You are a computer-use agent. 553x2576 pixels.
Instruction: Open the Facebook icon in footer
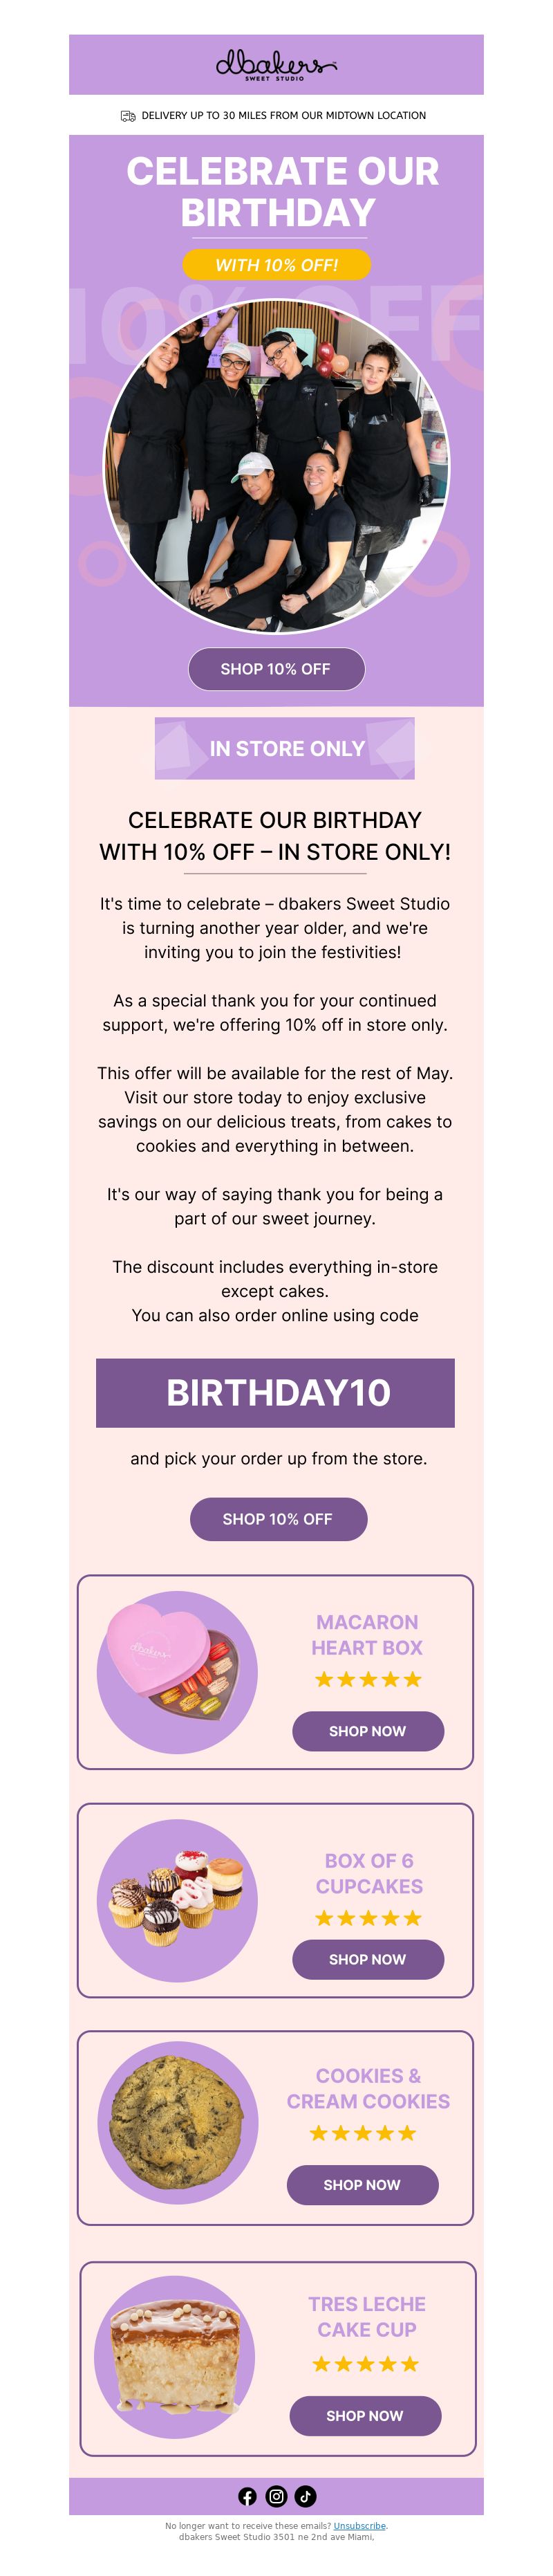247,2496
